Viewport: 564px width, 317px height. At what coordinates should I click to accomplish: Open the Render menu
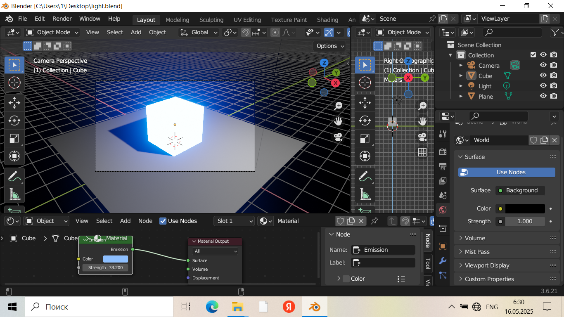coord(62,19)
